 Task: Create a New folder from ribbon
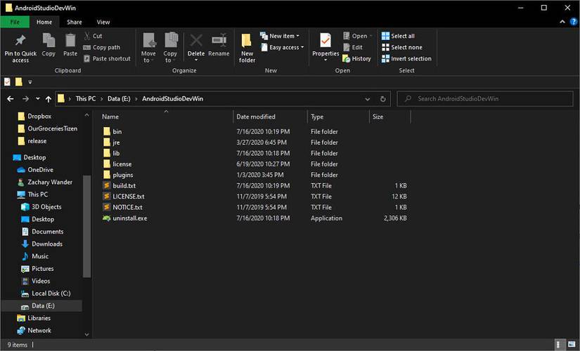click(x=247, y=48)
